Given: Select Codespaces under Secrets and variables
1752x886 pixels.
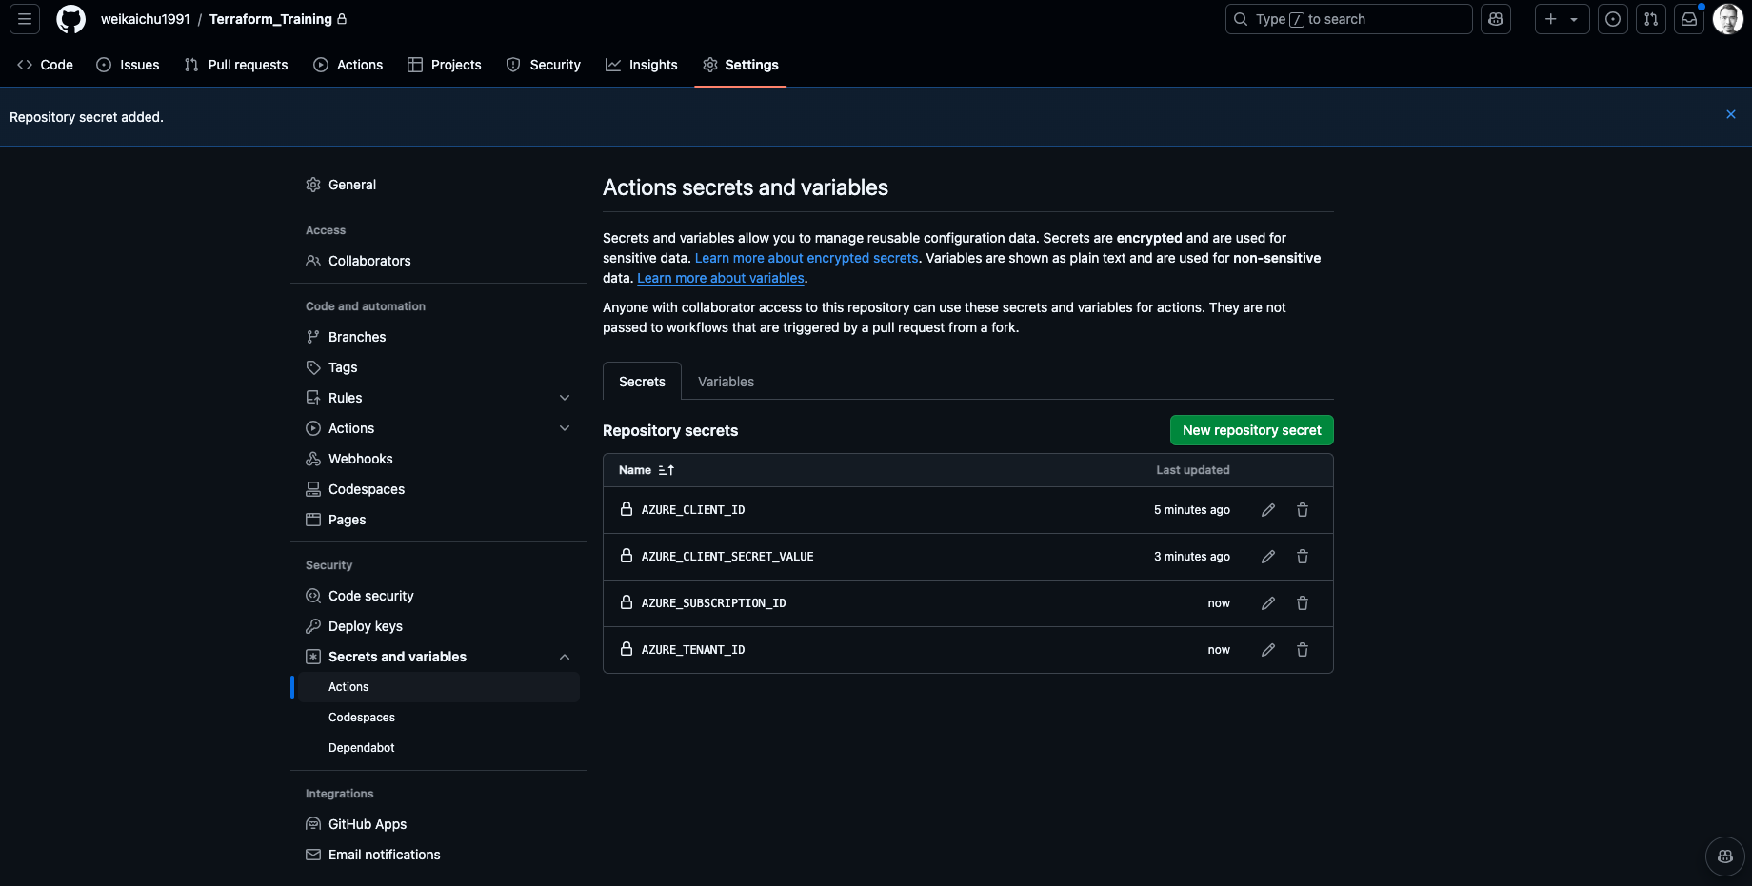Looking at the screenshot, I should 439,718.
